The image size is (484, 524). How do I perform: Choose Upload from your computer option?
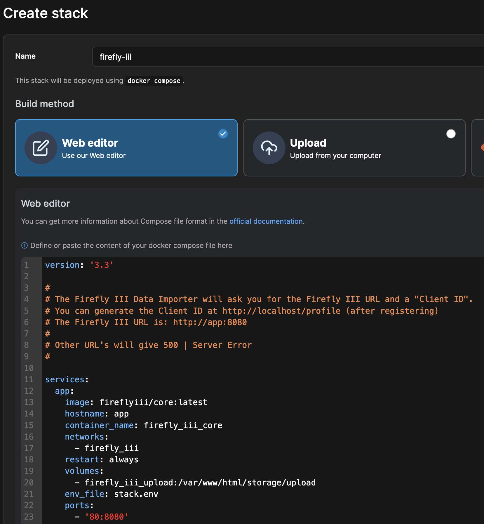(335, 156)
